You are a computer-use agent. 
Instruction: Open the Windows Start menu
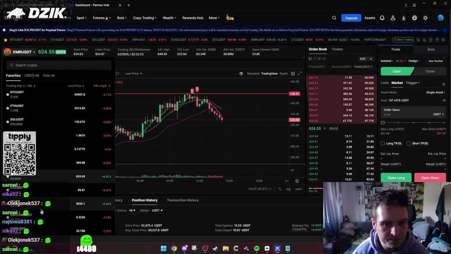pos(163,248)
